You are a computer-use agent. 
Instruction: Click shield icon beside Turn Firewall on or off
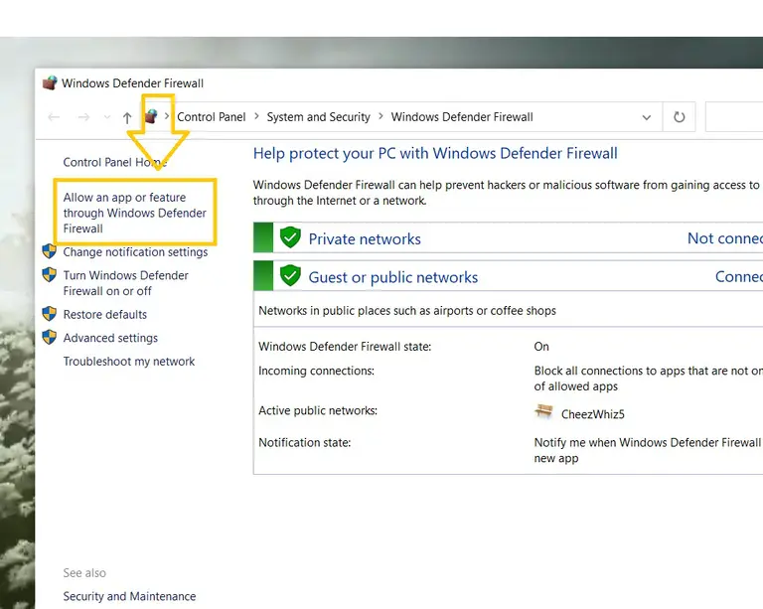point(49,275)
